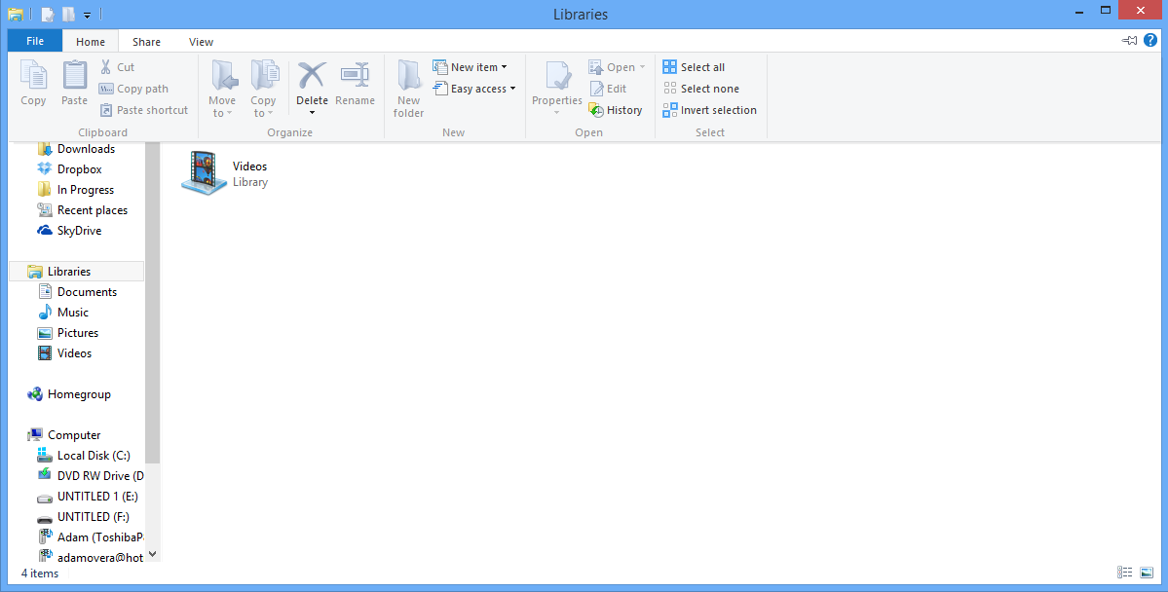Switch to Details view in status bar
1168x592 pixels.
click(1125, 572)
